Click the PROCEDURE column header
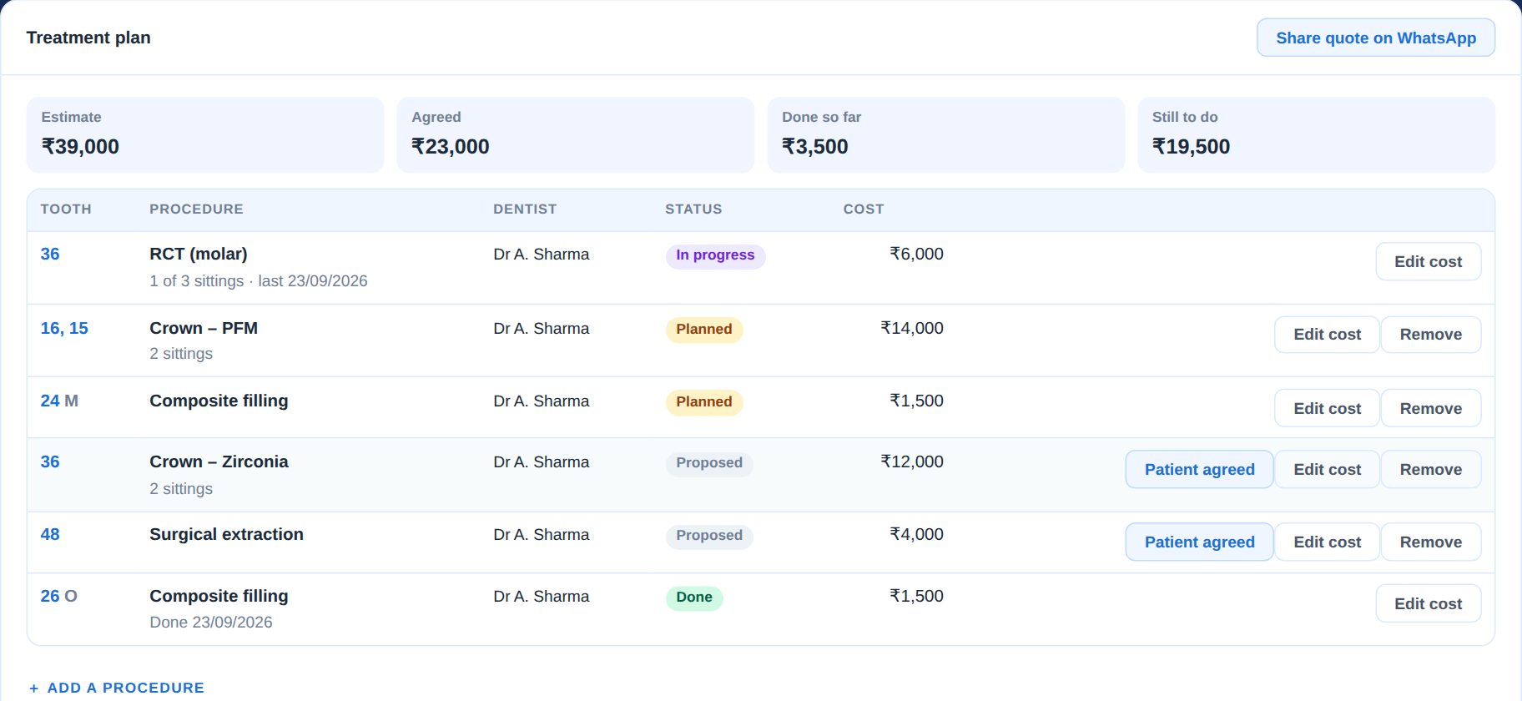The image size is (1522, 701). (x=196, y=209)
